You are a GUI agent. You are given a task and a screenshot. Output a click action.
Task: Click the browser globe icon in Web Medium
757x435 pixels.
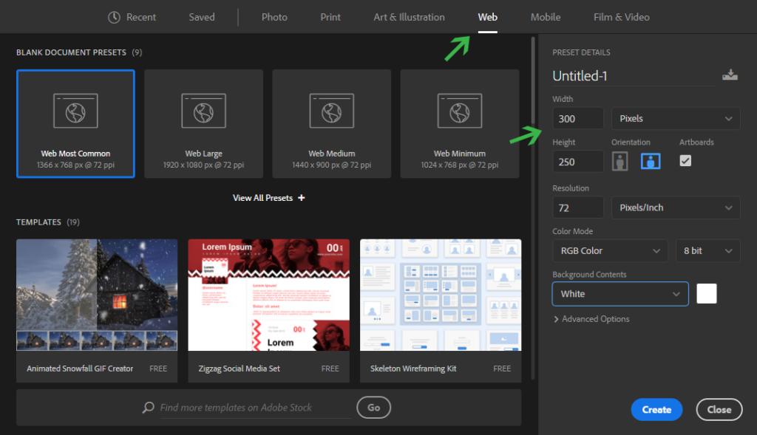point(332,111)
